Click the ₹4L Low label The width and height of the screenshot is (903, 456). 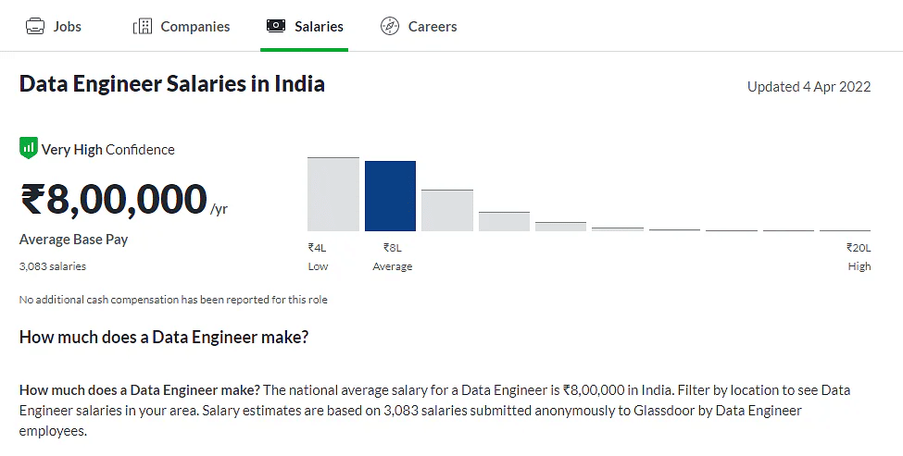click(318, 257)
